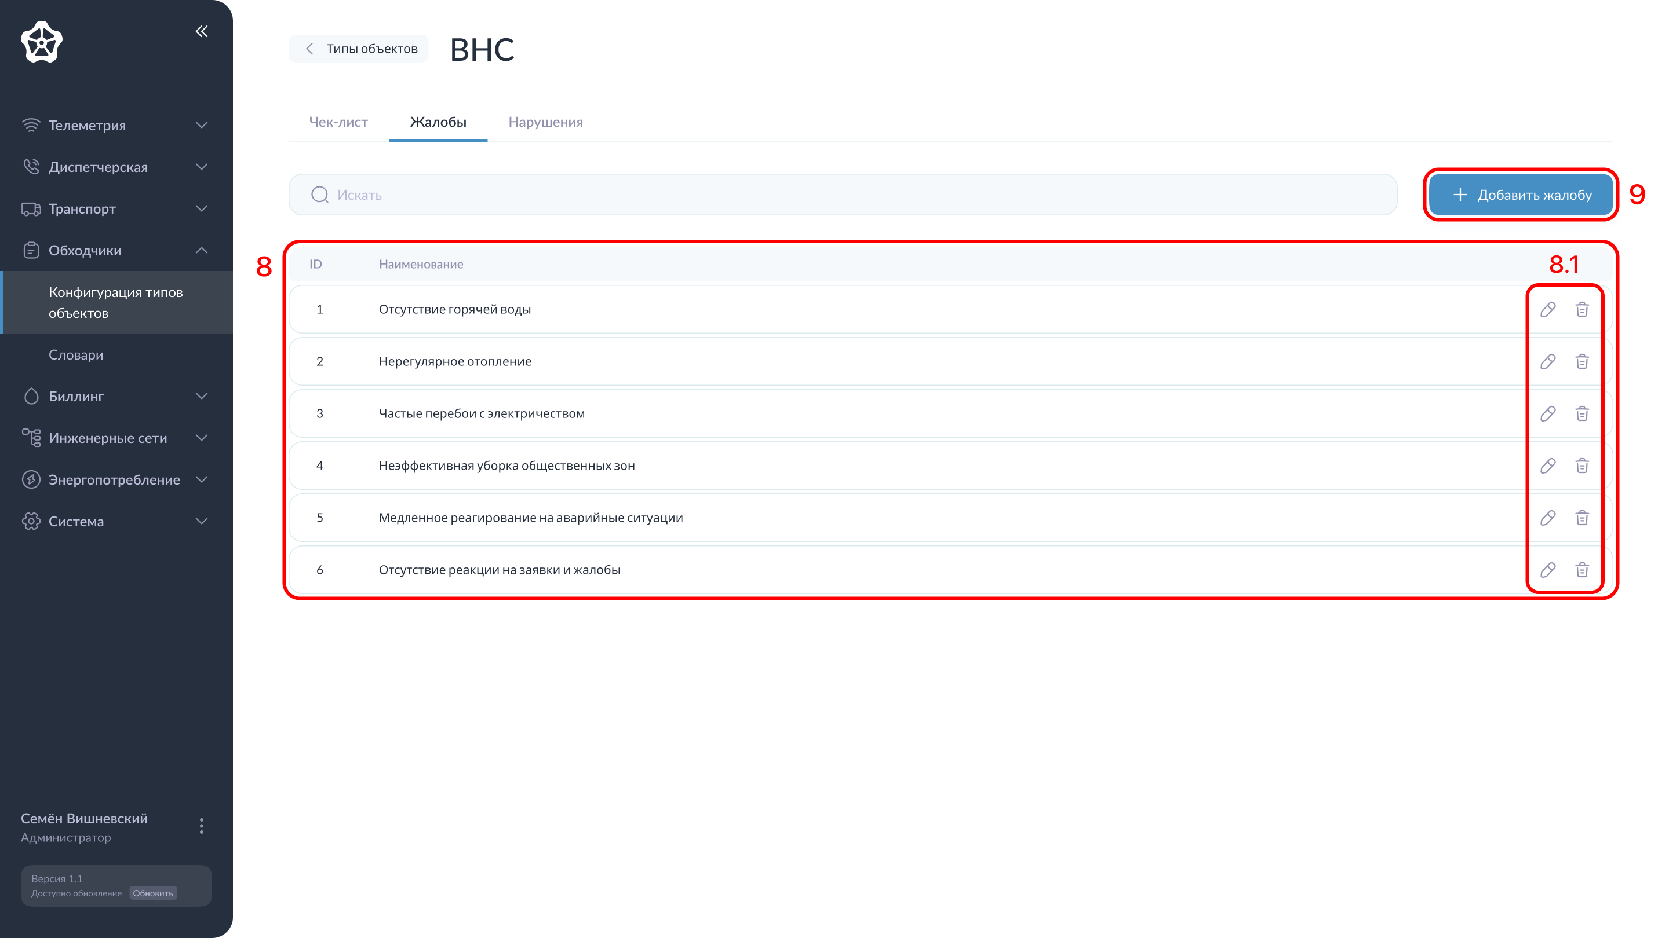Image resolution: width=1669 pixels, height=938 pixels.
Task: Edit 'Частые перебои с электричеством' row
Action: [1548, 413]
